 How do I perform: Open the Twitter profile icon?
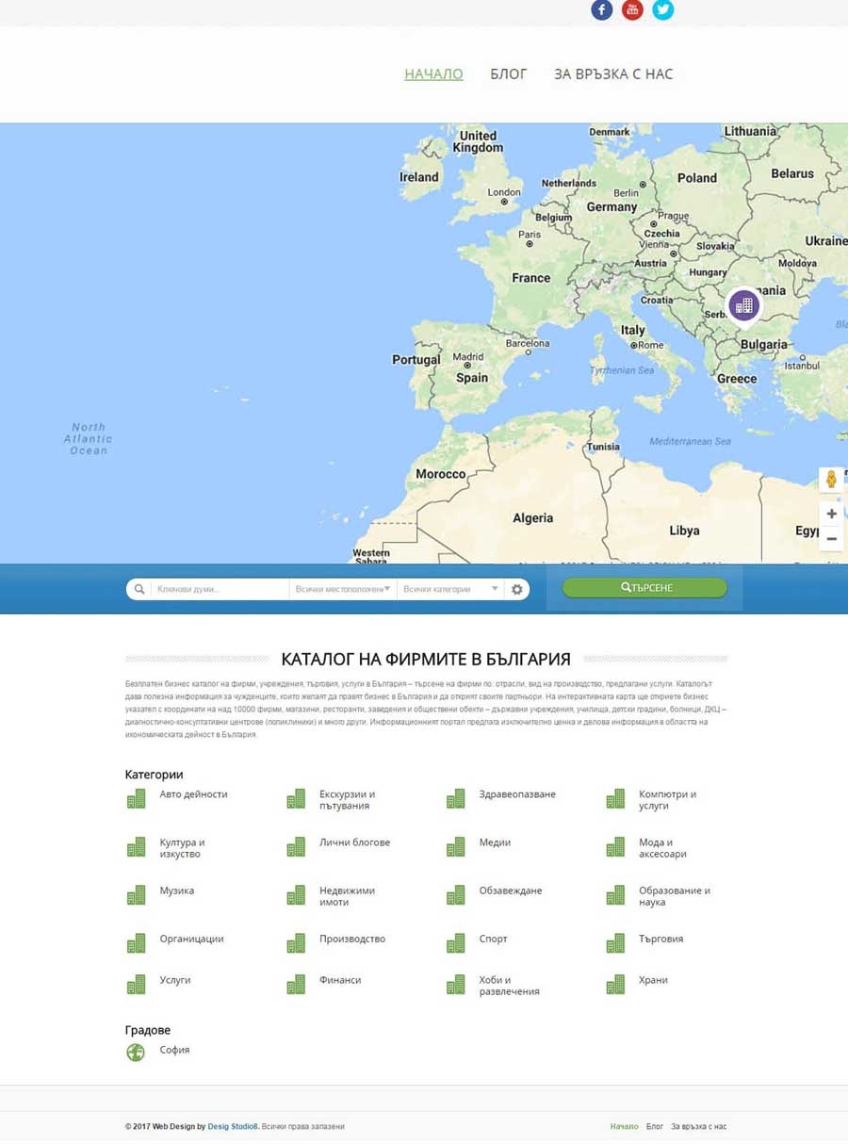click(663, 9)
